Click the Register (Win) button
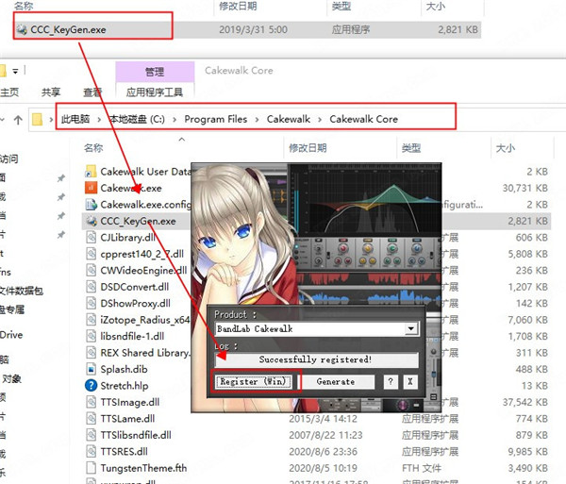 [253, 381]
